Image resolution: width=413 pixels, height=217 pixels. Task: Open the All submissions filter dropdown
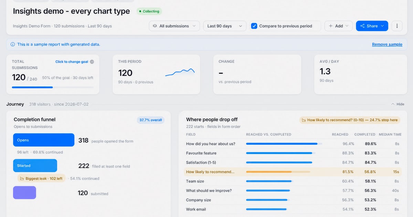174,26
